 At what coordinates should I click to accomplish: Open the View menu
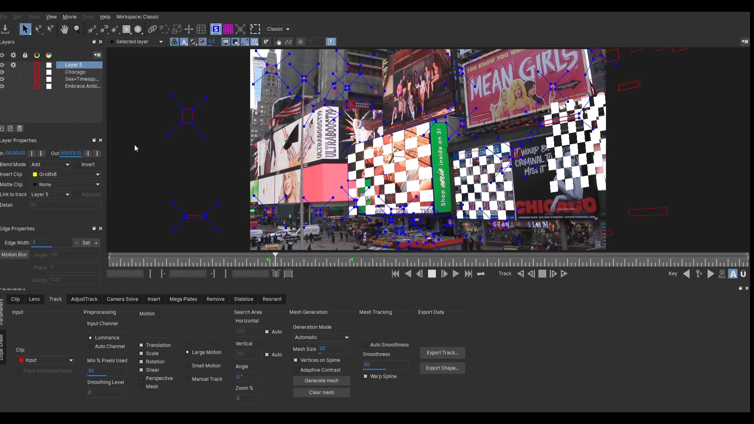coord(51,17)
